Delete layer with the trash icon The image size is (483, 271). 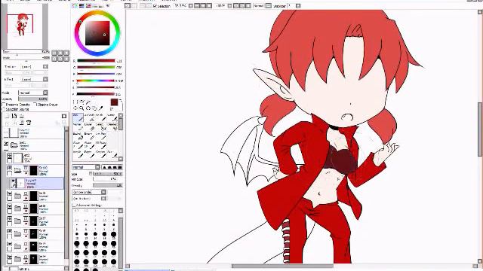point(29,123)
